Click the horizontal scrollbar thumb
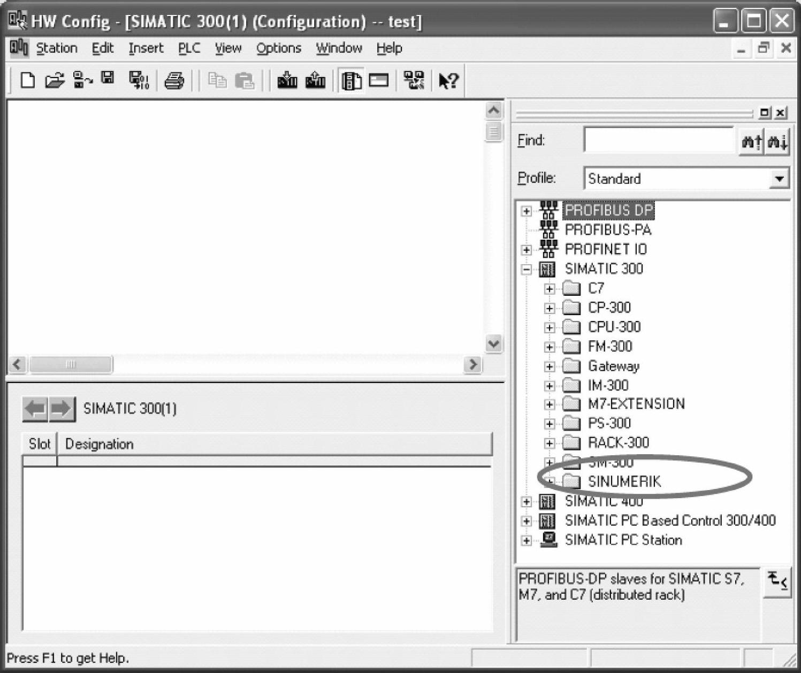801x673 pixels. pos(71,364)
